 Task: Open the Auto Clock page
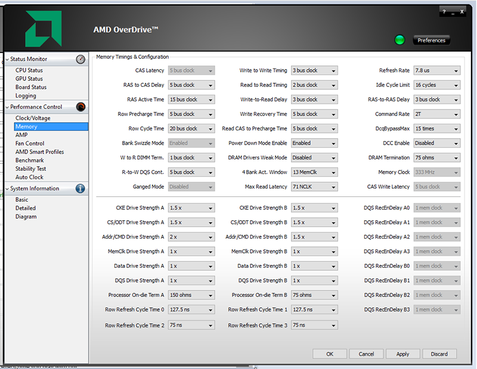coord(29,177)
